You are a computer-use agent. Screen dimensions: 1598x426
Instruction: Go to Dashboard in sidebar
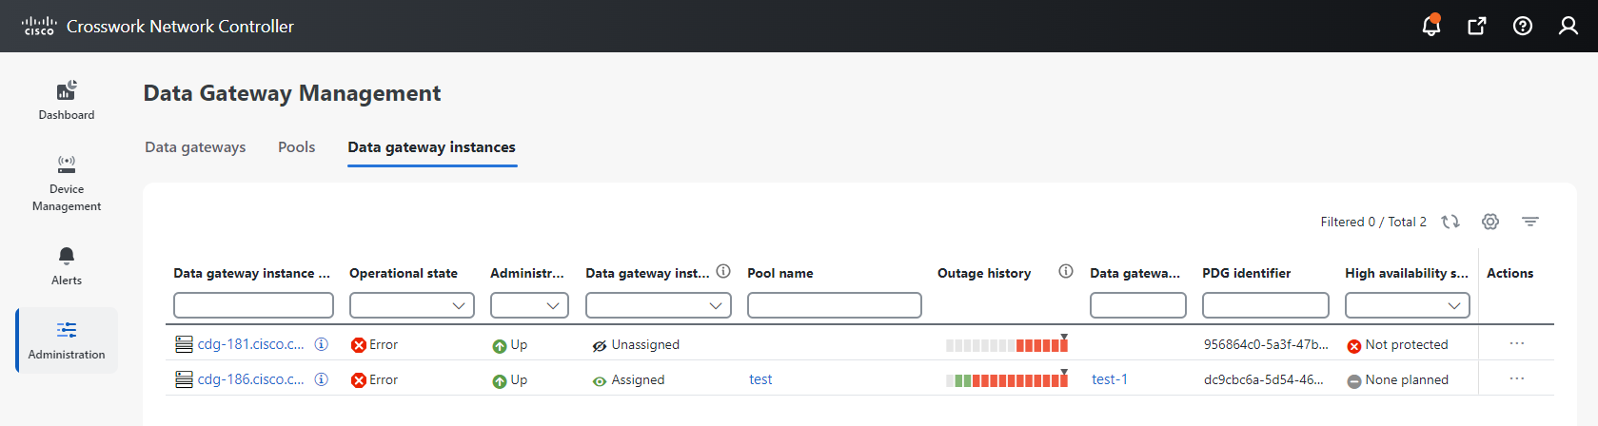[x=67, y=101]
